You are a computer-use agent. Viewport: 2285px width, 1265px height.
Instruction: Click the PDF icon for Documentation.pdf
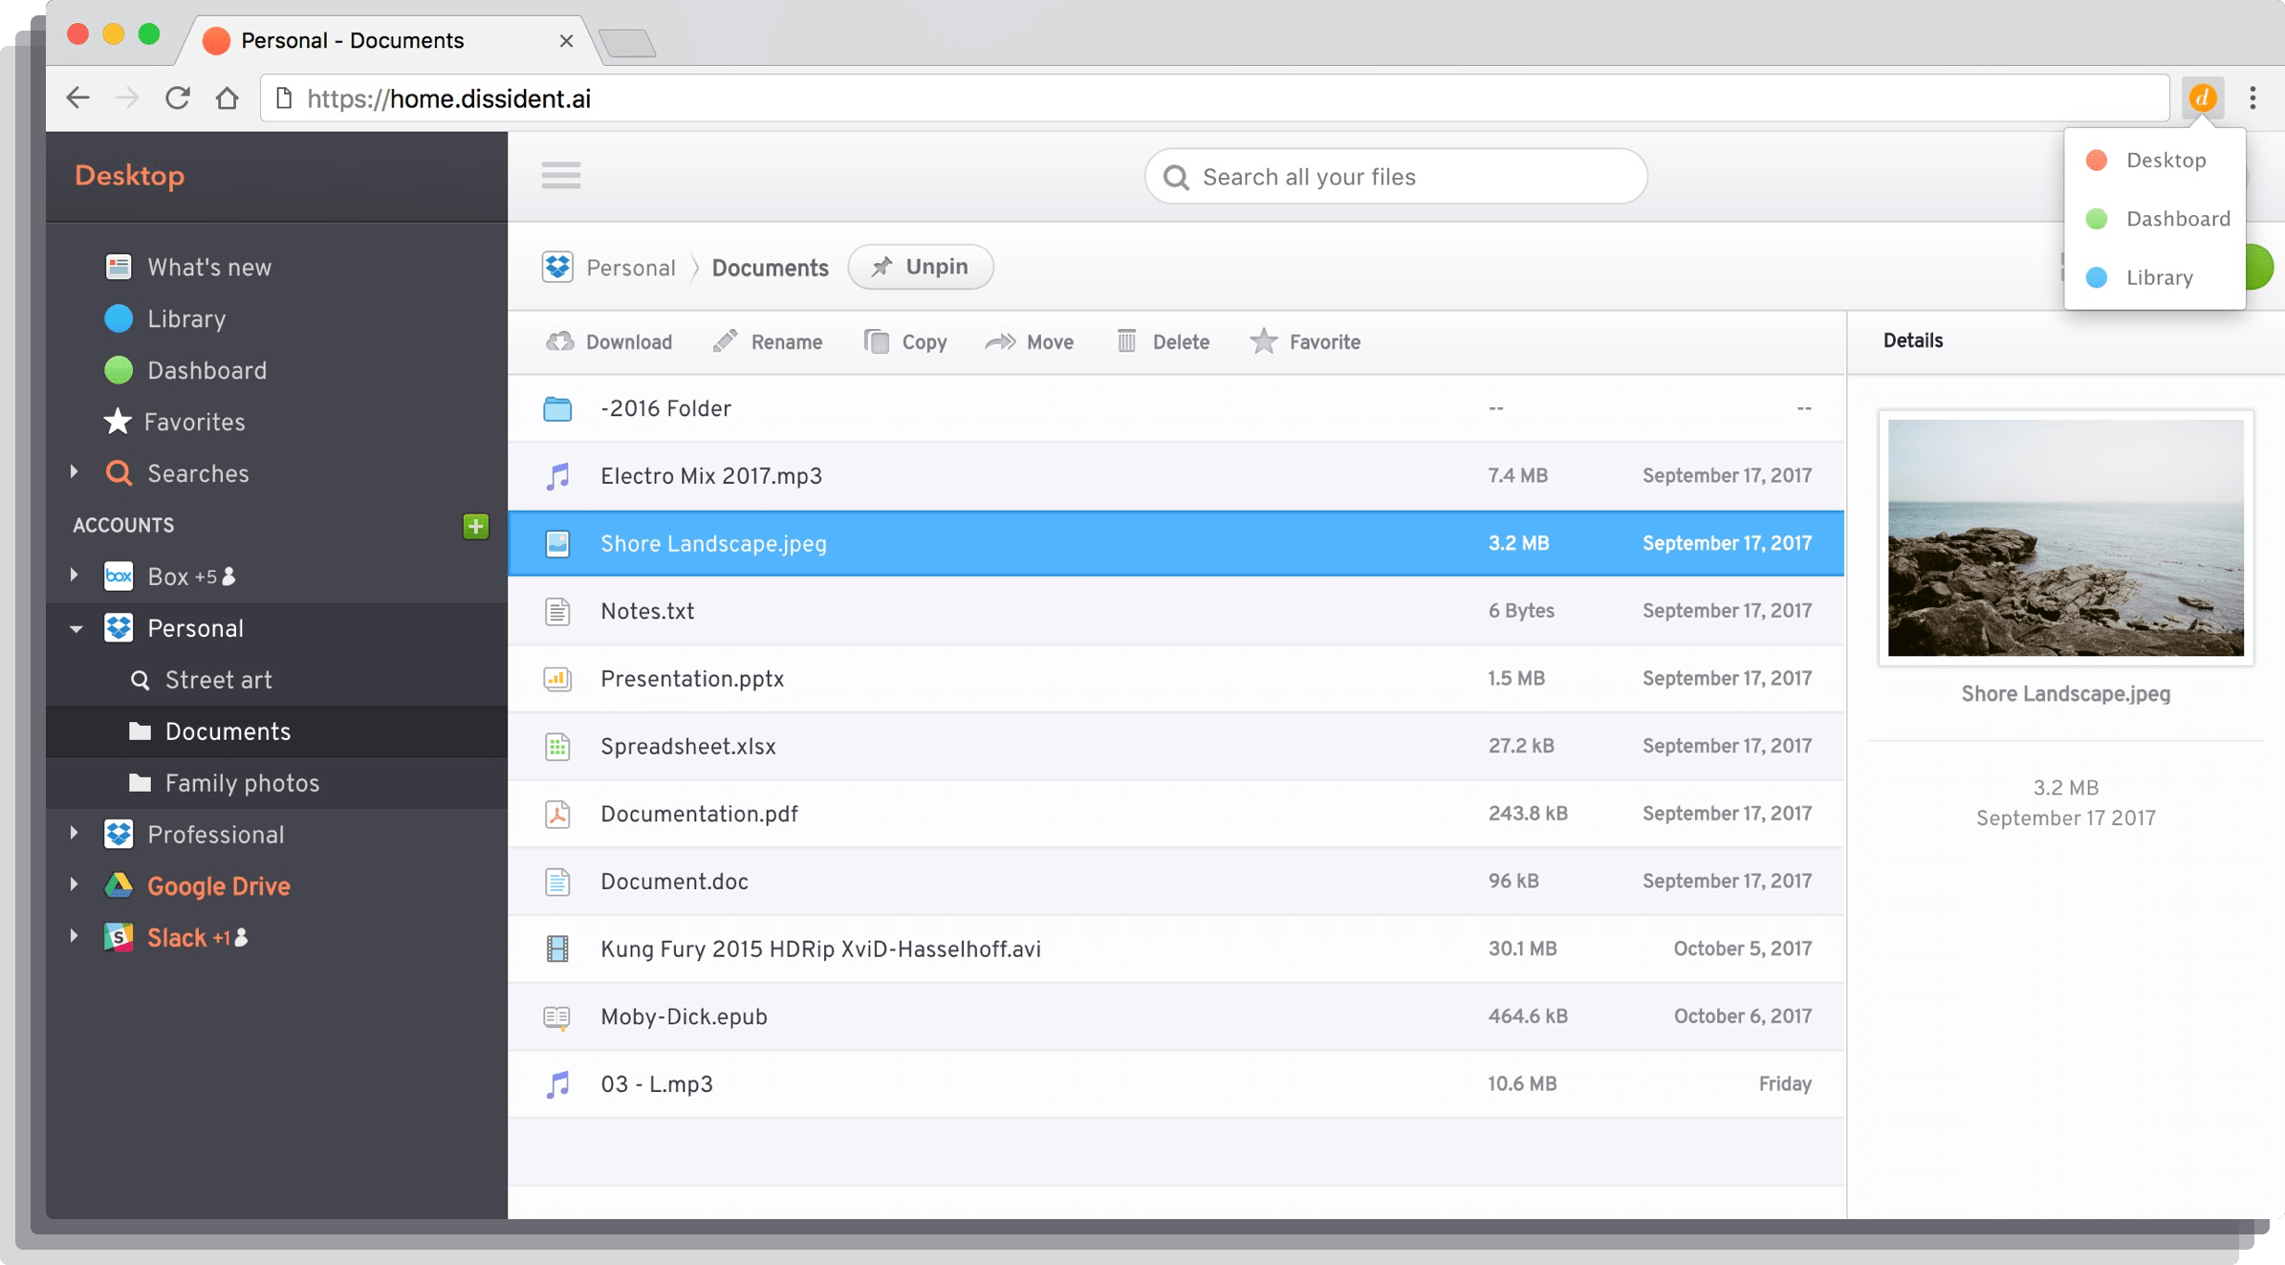557,814
